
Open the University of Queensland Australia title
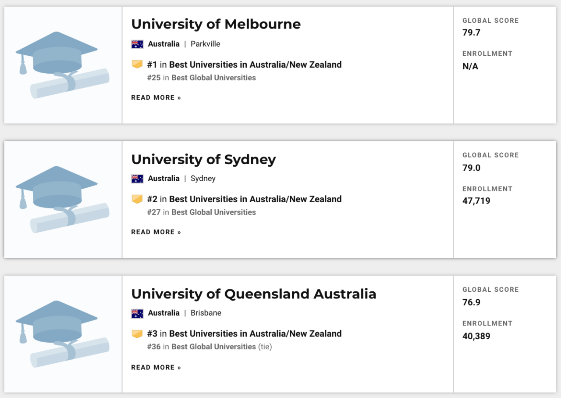[x=253, y=294]
